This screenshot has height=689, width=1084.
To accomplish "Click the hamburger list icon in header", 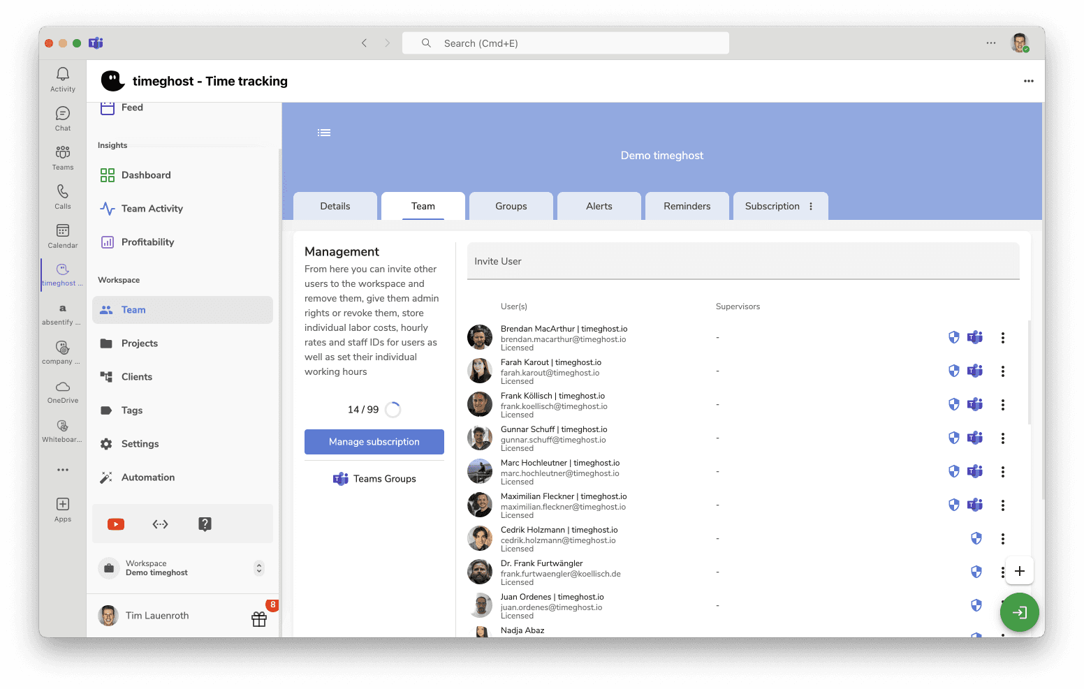I will click(324, 133).
